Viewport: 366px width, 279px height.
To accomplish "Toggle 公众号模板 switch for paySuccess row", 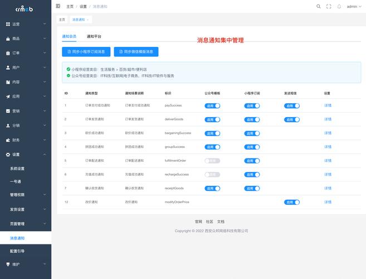I will click(x=212, y=105).
